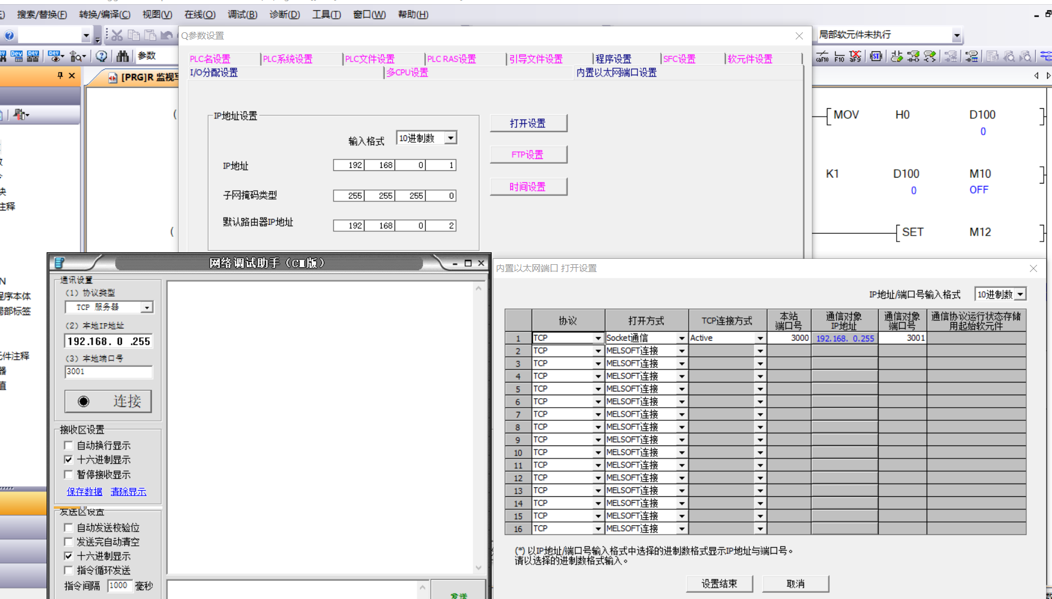The width and height of the screenshot is (1052, 599).
Task: Toggle 指令循环发送 checkbox
Action: coord(69,570)
